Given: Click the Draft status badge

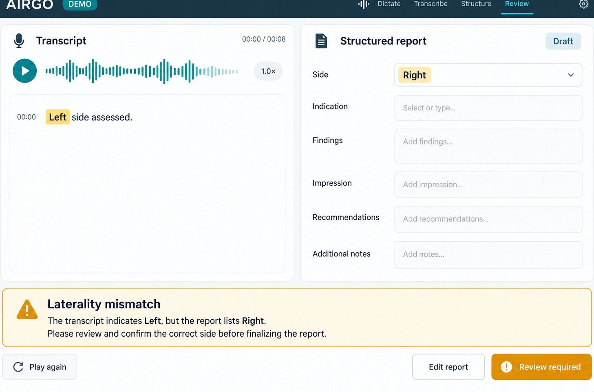Looking at the screenshot, I should tap(563, 41).
